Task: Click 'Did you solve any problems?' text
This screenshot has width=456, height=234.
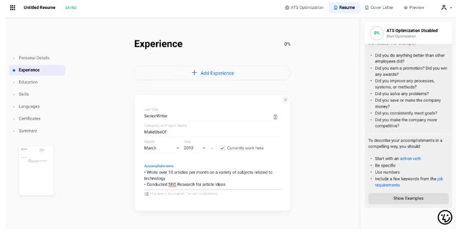Action: 402,94
